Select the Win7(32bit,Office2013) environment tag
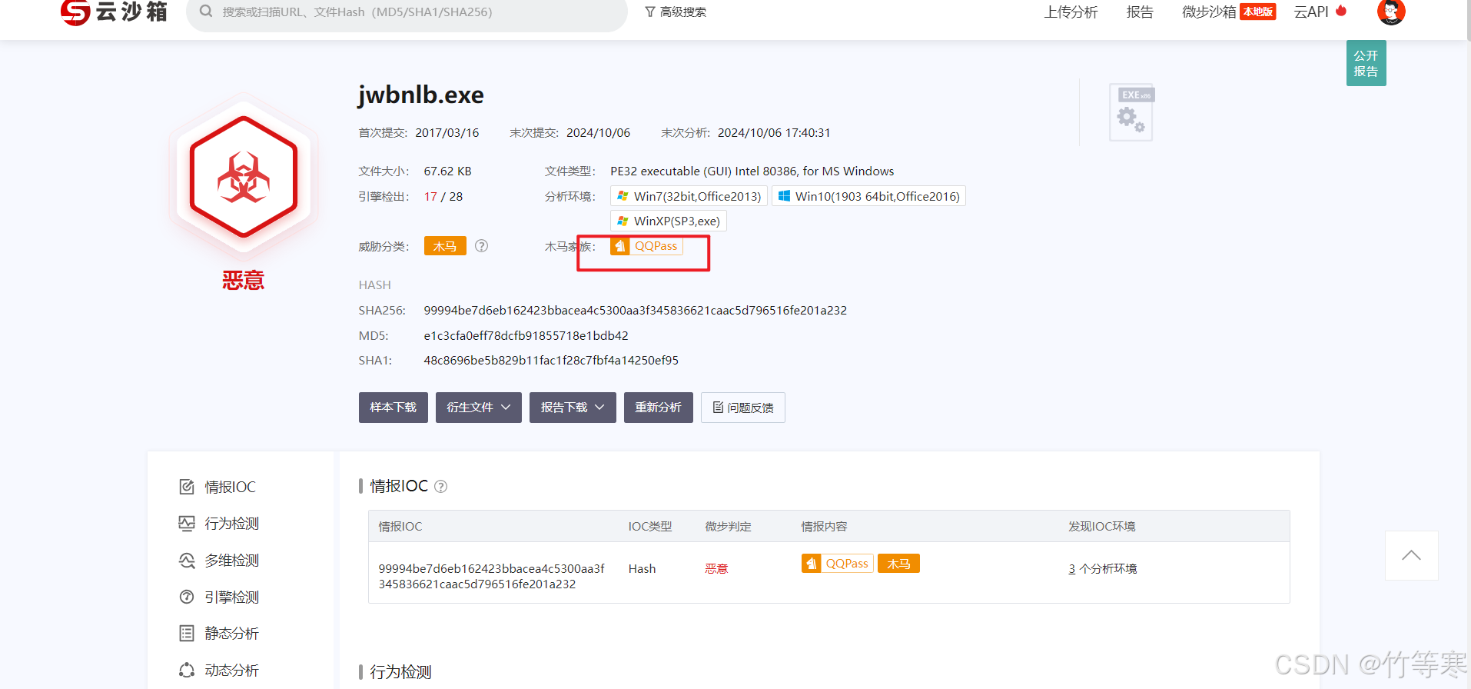 click(x=689, y=196)
